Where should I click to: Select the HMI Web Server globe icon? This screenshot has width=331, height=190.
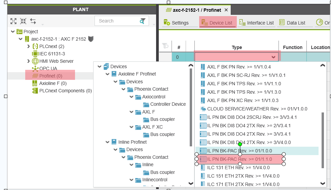point(35,61)
